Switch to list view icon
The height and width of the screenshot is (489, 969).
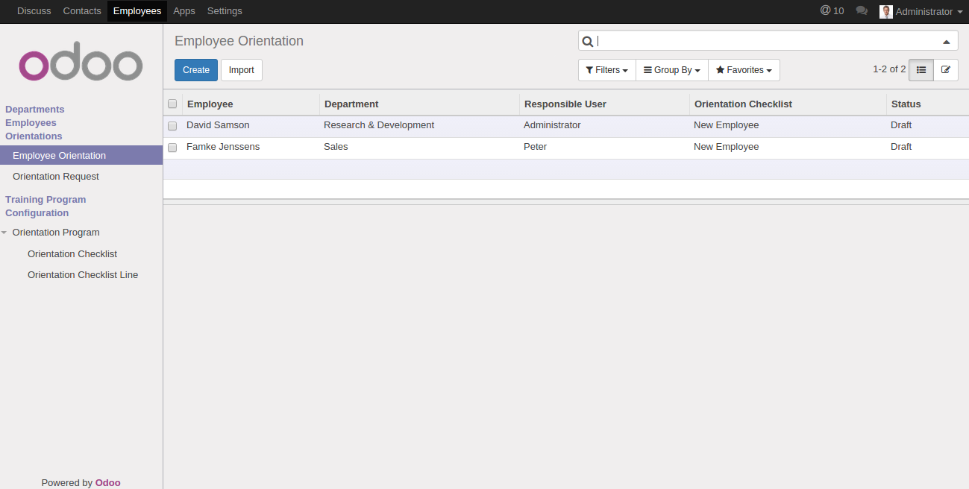click(921, 70)
